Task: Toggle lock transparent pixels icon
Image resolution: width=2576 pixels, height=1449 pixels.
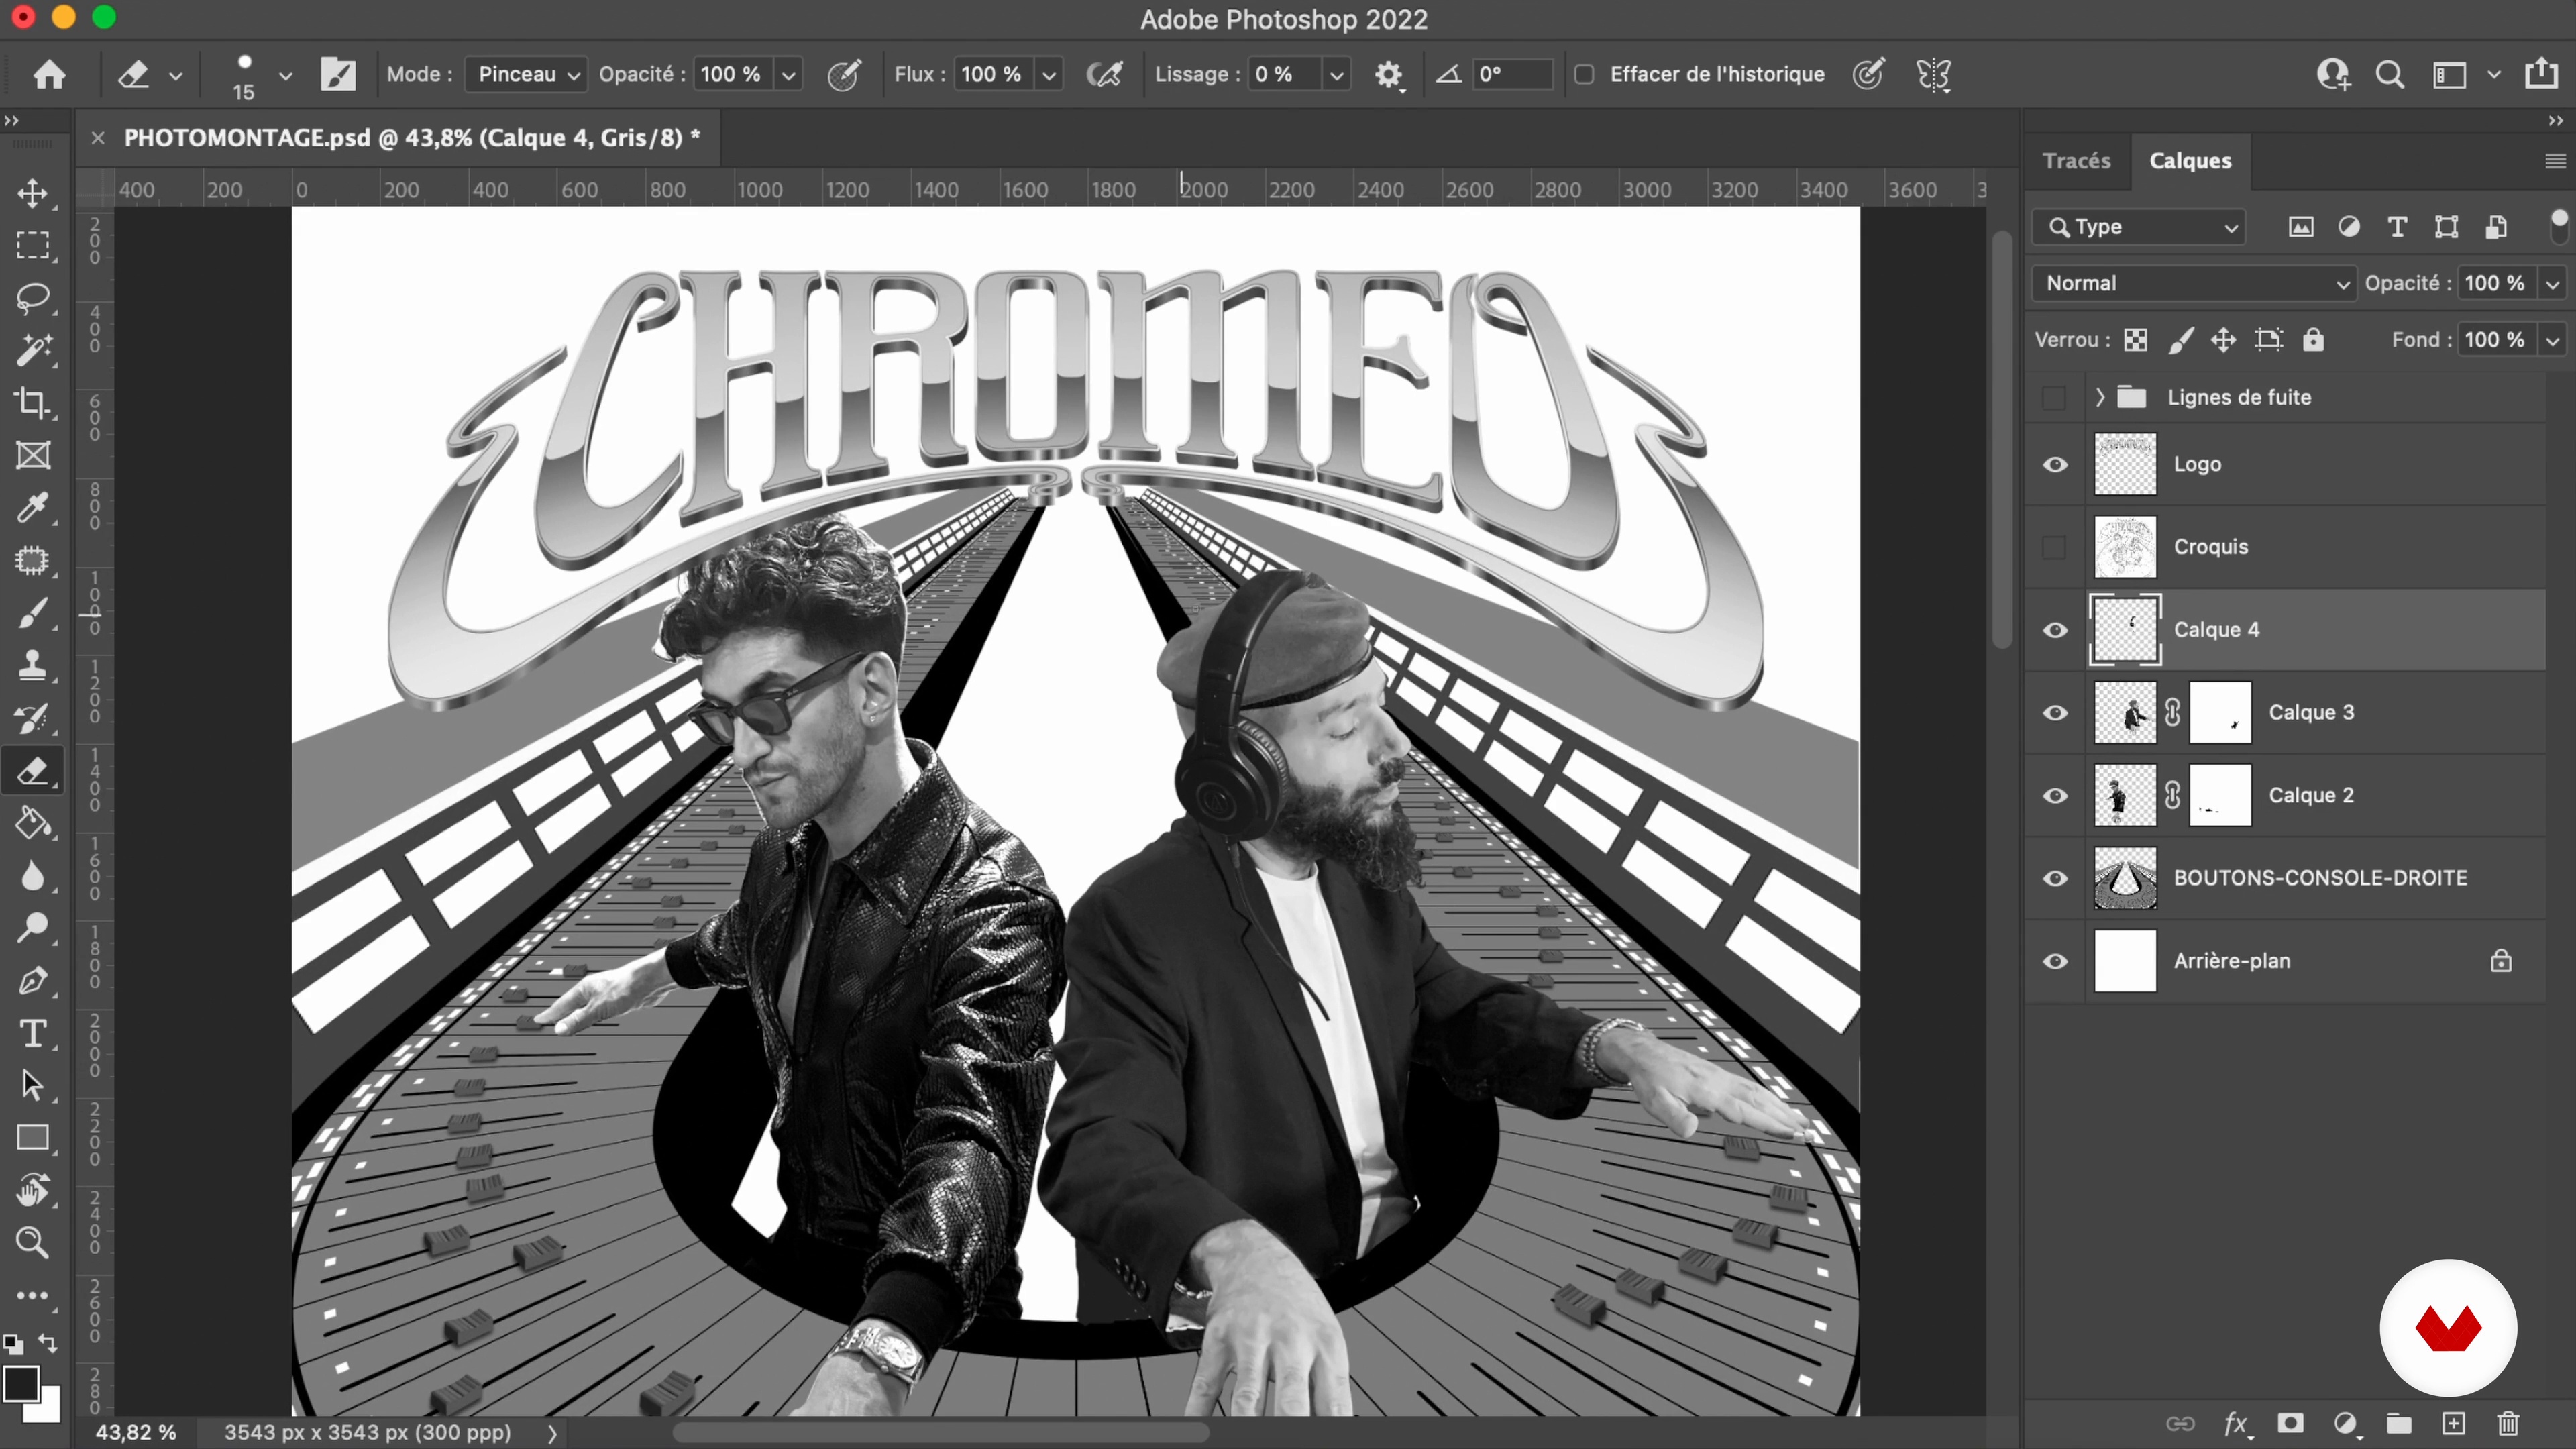Action: click(2136, 340)
